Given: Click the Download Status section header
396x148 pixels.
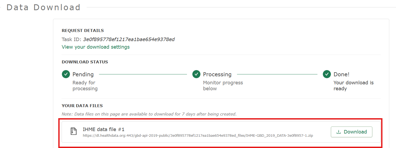Looking at the screenshot, I should 85,62.
